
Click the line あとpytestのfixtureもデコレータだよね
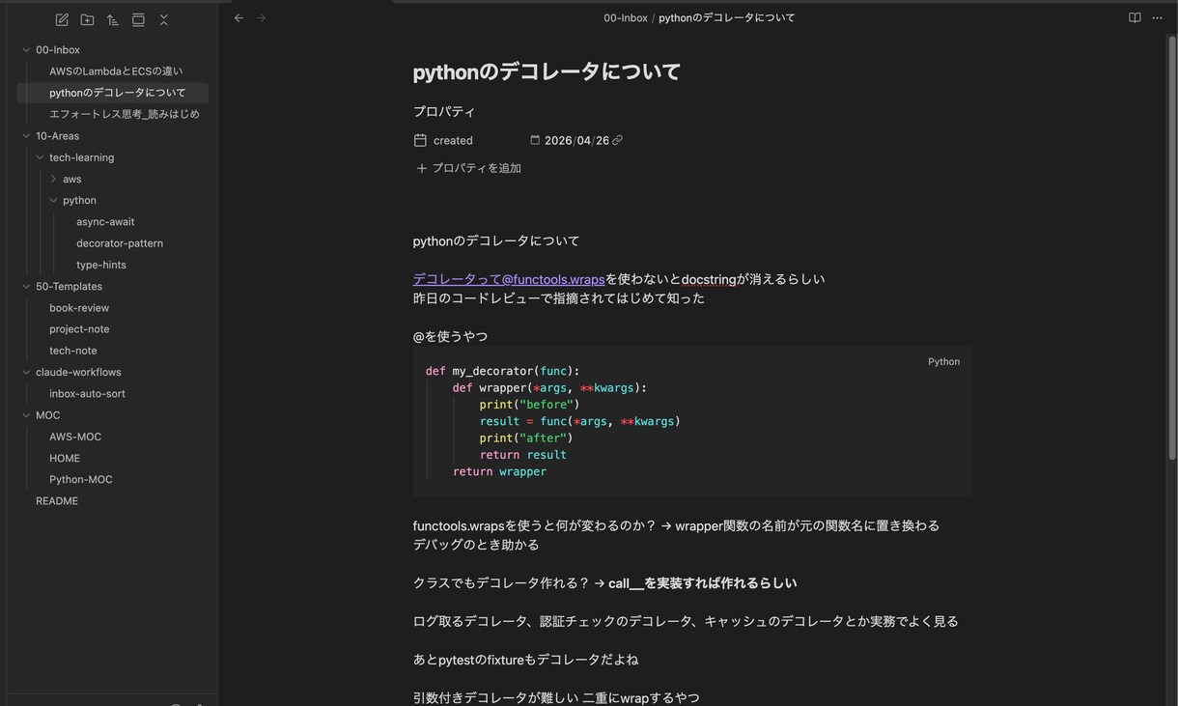pyautogui.click(x=525, y=660)
